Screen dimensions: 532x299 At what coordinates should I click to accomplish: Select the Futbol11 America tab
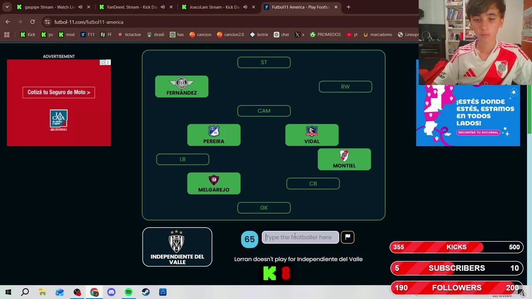(300, 7)
